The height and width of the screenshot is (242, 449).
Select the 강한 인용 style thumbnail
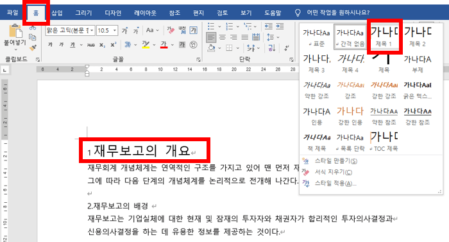[x=350, y=116]
